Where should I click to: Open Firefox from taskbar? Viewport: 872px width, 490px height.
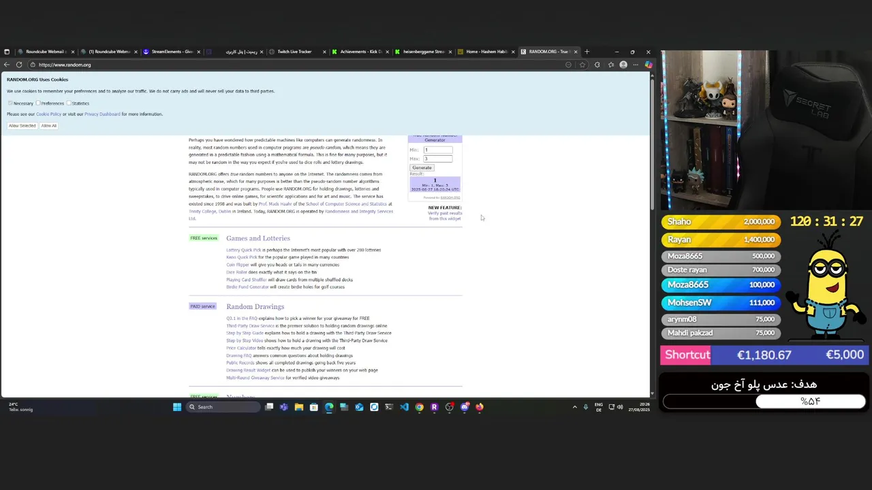click(x=480, y=407)
